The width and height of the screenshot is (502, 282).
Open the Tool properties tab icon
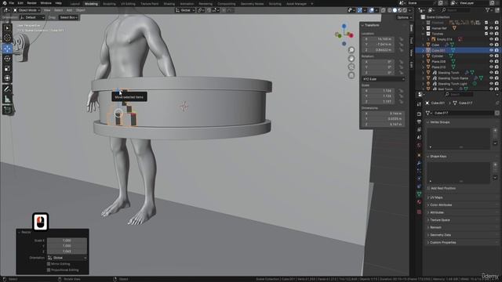pyautogui.click(x=419, y=104)
